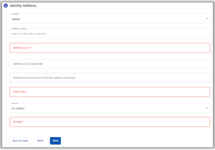Click the Address Lookup search field

click(110, 33)
